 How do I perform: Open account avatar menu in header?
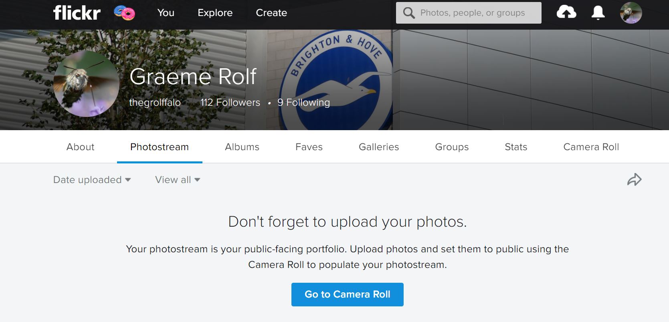tap(631, 13)
